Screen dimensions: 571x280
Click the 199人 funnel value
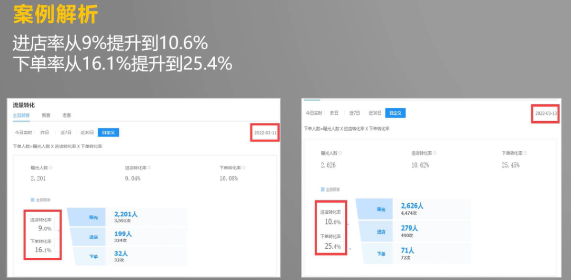coord(123,234)
